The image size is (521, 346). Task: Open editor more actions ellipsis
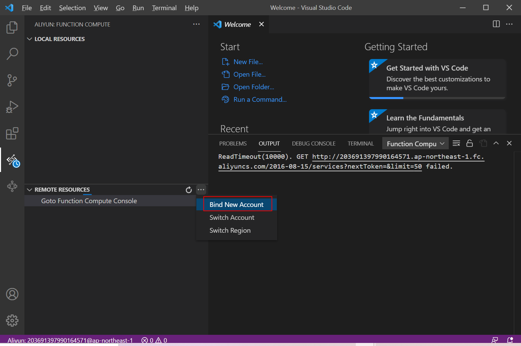pyautogui.click(x=509, y=24)
